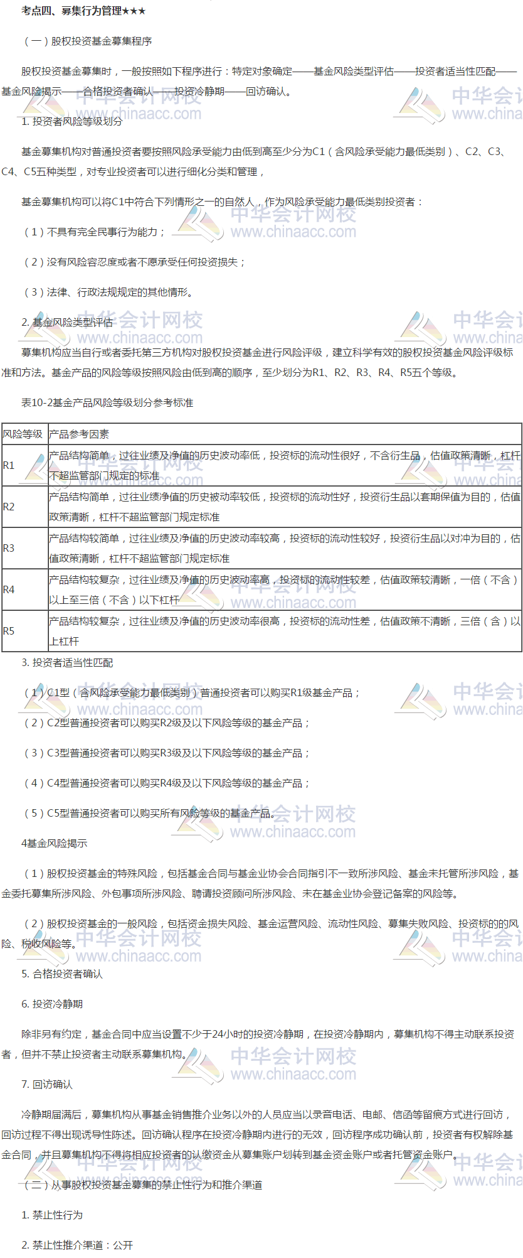This screenshot has width=523, height=1258.
Task: Select item '（1）不具有完全民事行为能力；'
Action: [x=94, y=232]
